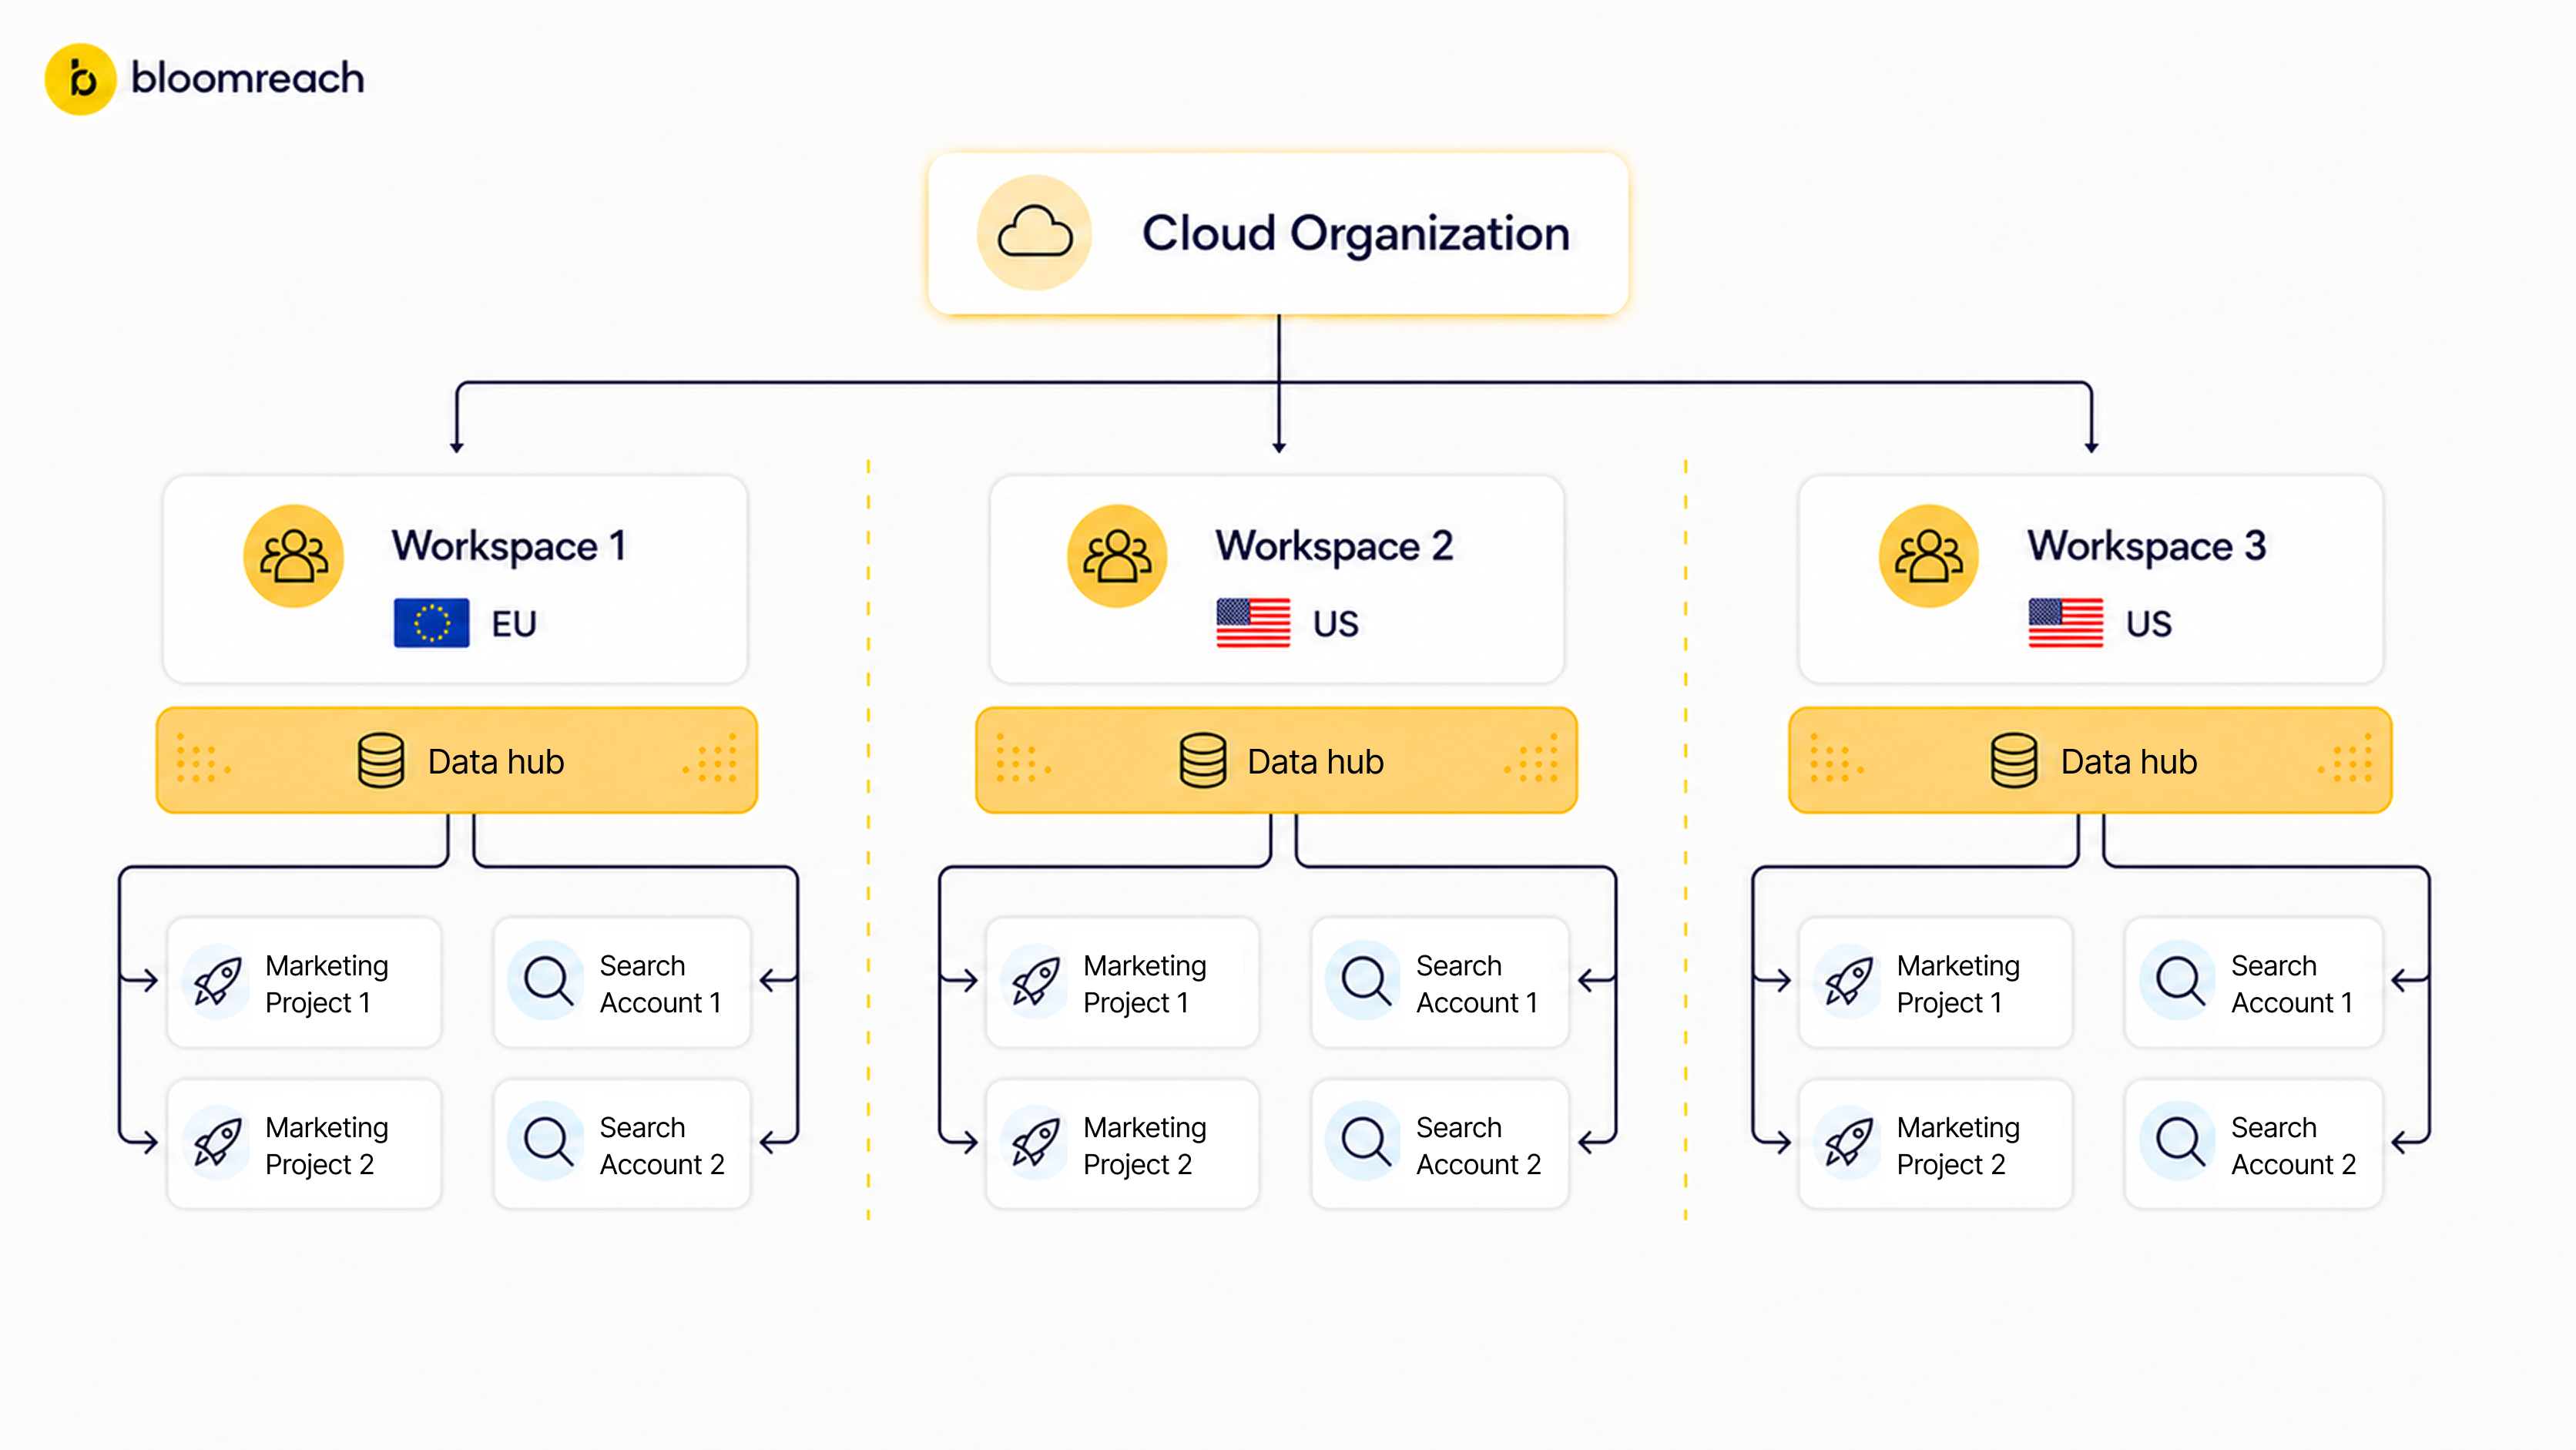
Task: Click rocket icon of Workspace 3 Marketing Project 2
Action: click(x=1849, y=1142)
